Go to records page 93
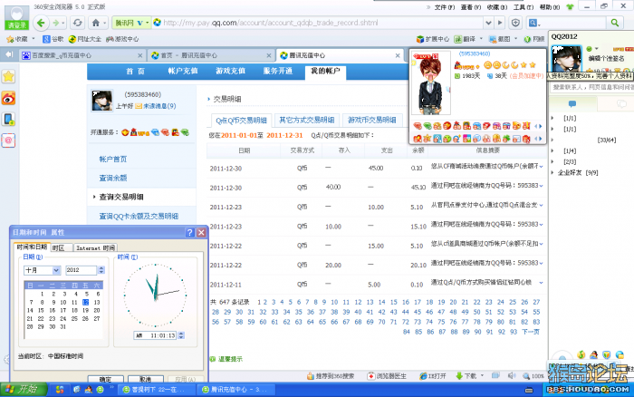 click(514, 332)
